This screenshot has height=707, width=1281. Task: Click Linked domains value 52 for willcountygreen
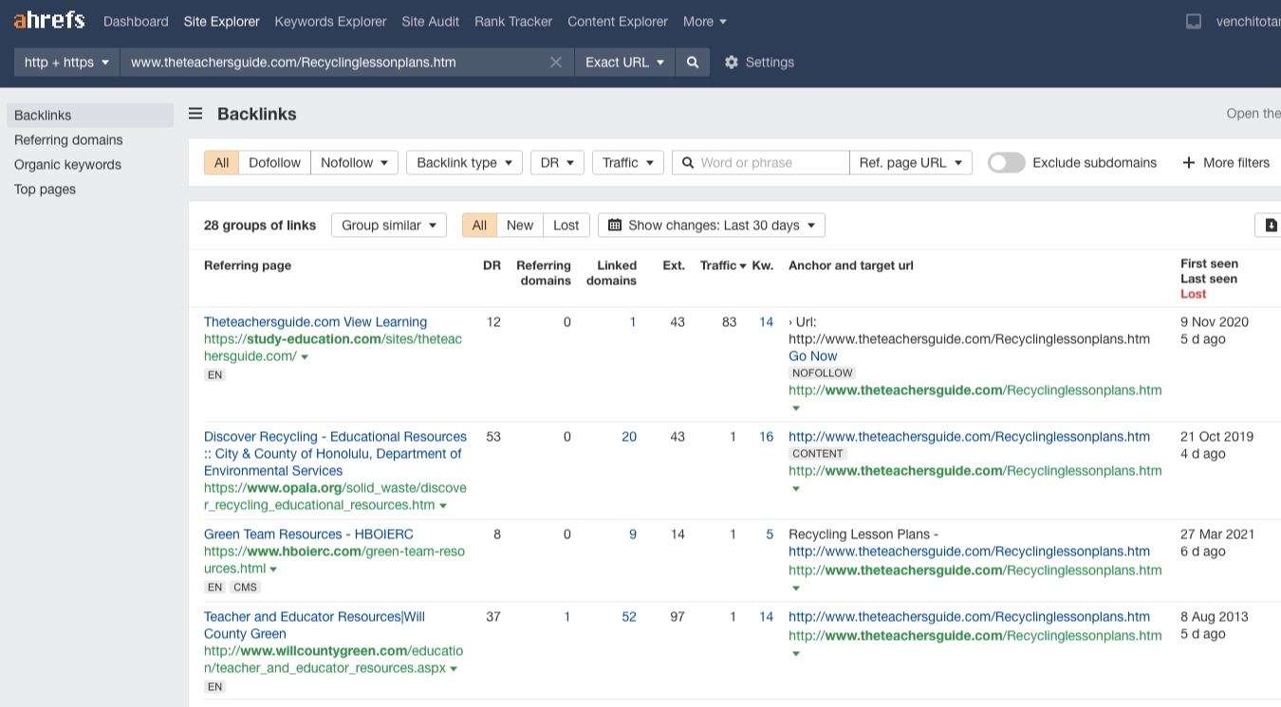pos(629,617)
